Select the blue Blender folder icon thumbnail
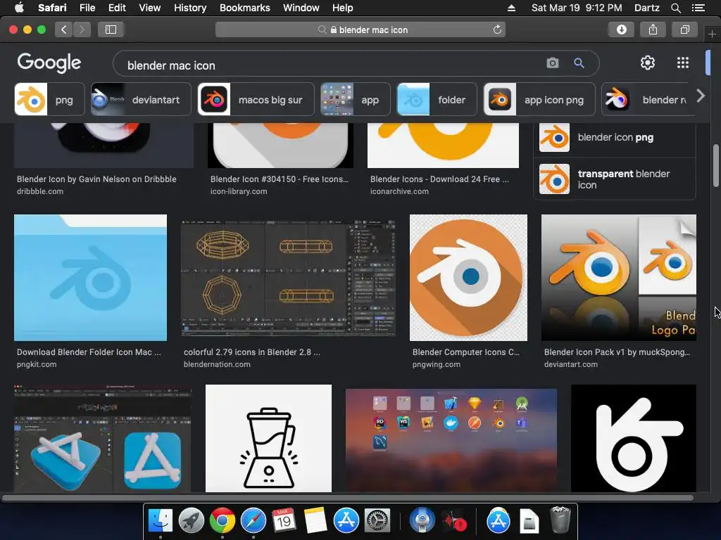The width and height of the screenshot is (721, 540). coord(91,278)
